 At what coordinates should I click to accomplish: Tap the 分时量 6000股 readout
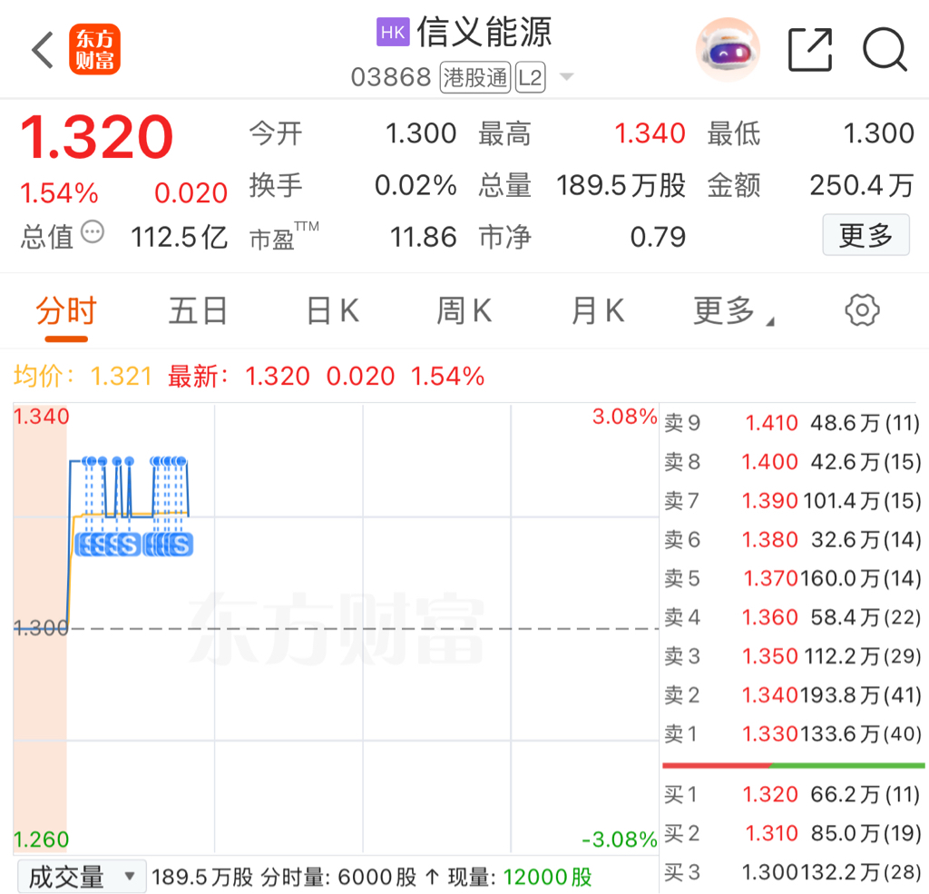point(338,877)
